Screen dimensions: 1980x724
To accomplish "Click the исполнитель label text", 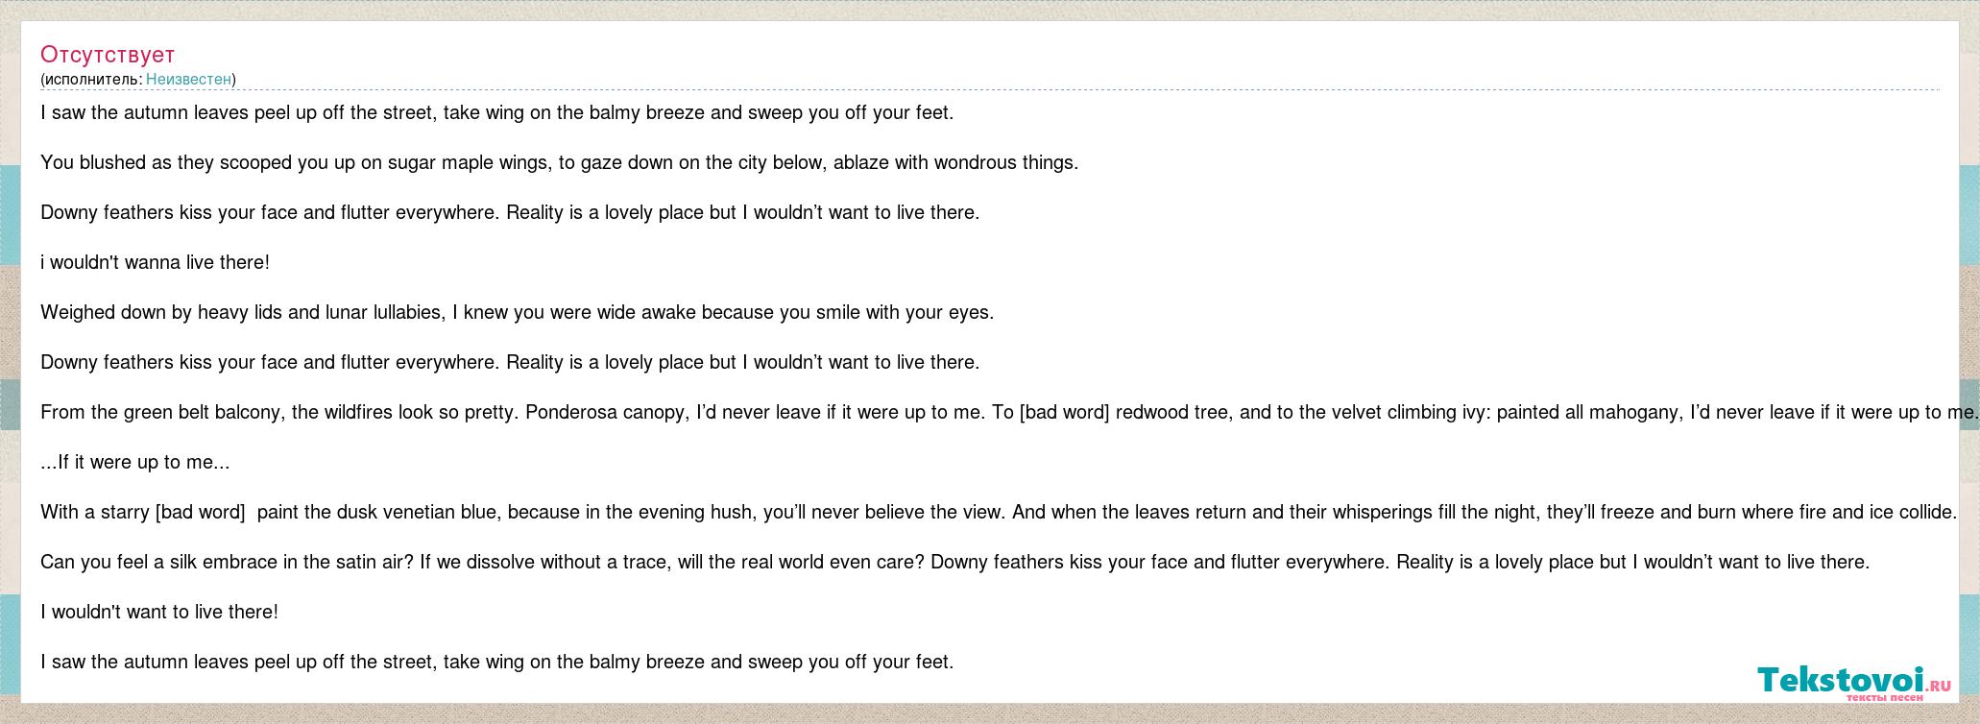I will click(91, 80).
